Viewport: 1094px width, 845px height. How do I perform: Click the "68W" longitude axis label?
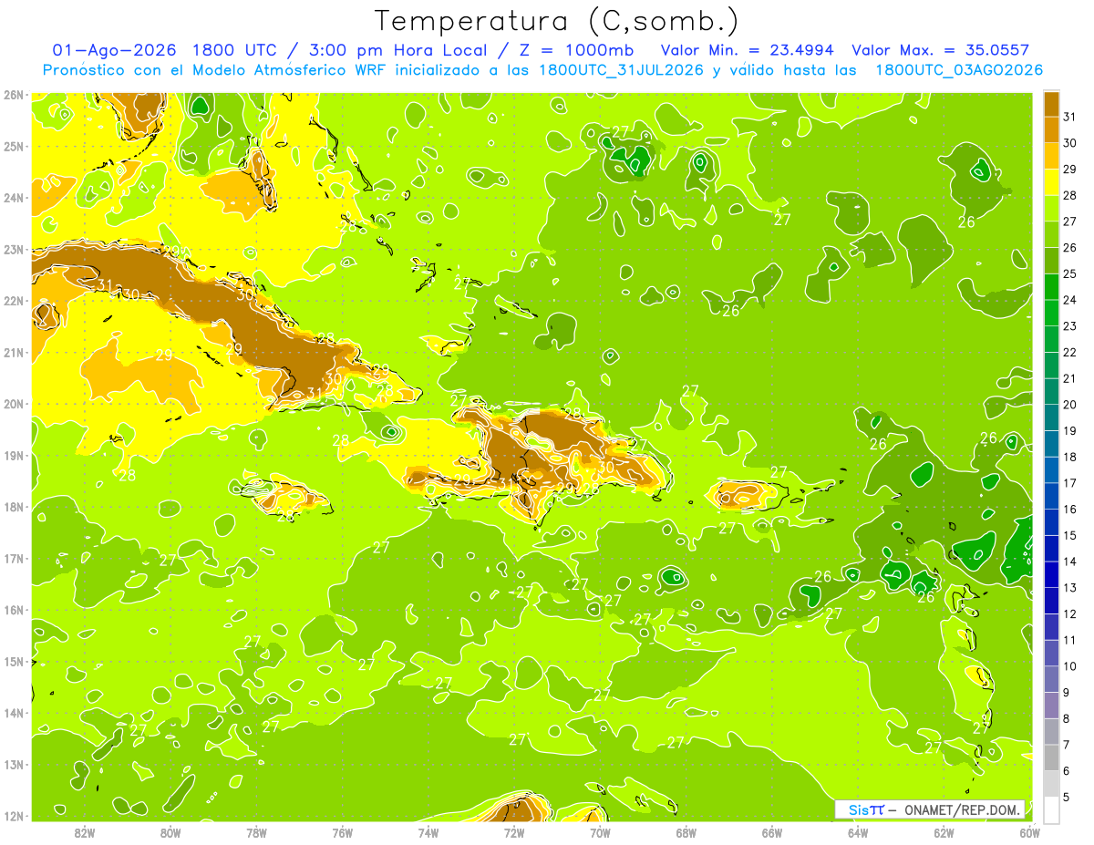click(x=686, y=833)
